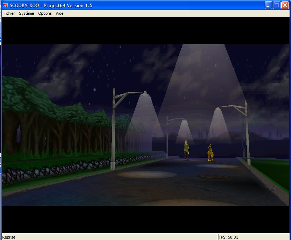
Task: Click the manhole cover on the road
Action: tap(213, 176)
